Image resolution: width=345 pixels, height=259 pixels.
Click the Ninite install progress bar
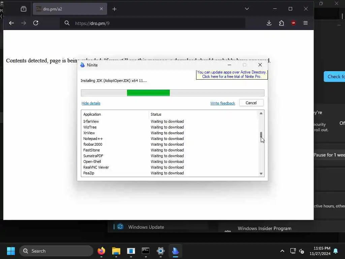click(172, 93)
